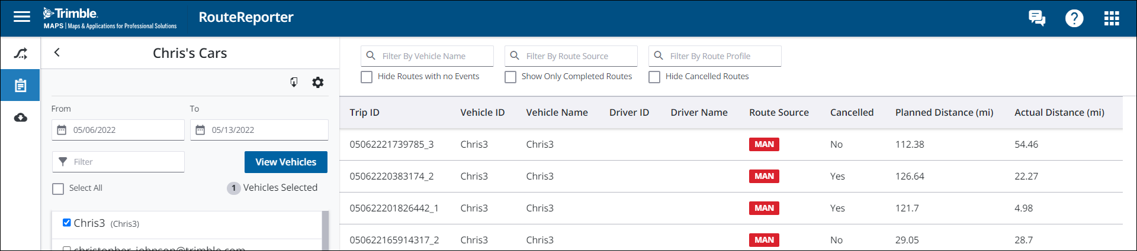Open the chat messages icon
The image size is (1137, 251).
[1036, 18]
